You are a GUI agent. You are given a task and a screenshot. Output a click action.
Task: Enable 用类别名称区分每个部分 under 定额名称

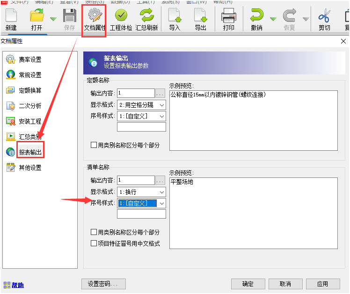[x=94, y=145]
